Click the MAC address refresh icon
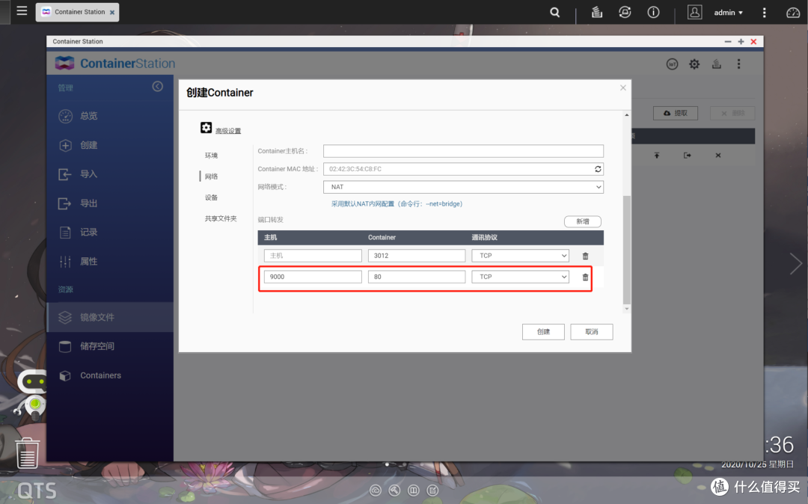808x504 pixels. [x=598, y=169]
